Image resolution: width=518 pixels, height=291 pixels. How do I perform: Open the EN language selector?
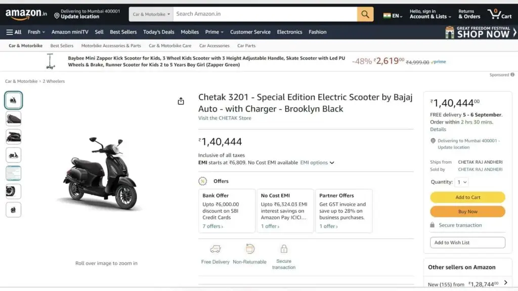[393, 16]
